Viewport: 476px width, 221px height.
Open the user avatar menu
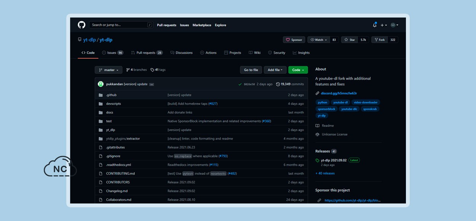point(395,25)
